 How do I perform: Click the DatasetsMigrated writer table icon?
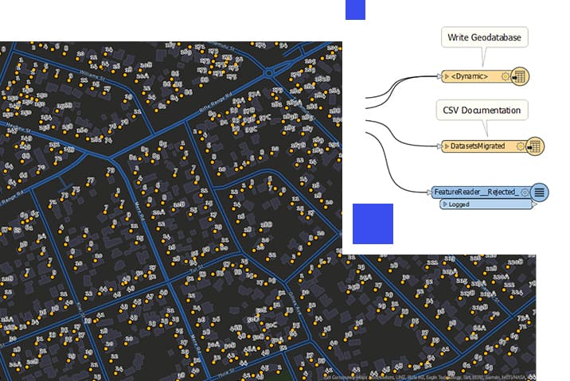(x=535, y=146)
